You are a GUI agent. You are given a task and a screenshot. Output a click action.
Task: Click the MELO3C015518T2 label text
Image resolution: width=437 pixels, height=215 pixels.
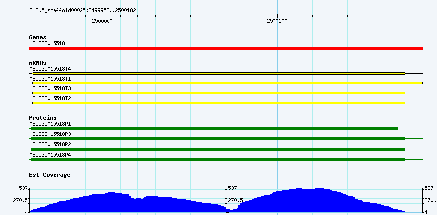pos(50,98)
